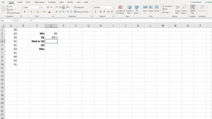Select Middle Align in Alignment group
Screen dimensions: 212x119
[x=60, y=7]
